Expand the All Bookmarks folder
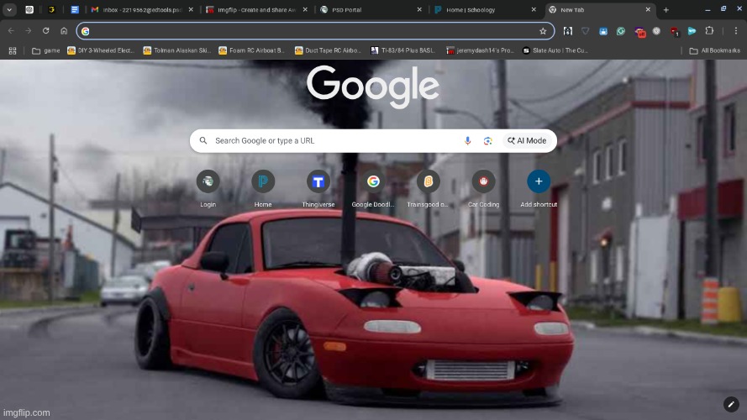Image resolution: width=747 pixels, height=420 pixels. tap(711, 50)
